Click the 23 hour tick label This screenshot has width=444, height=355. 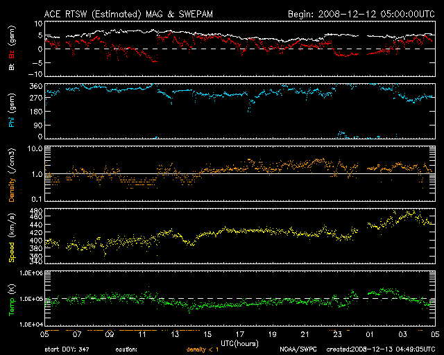coord(338,334)
